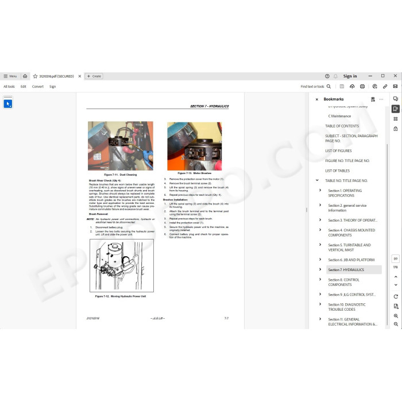Click the Bookmarks panel vertical scrollbar
402x402 pixels.
pyautogui.click(x=387, y=234)
